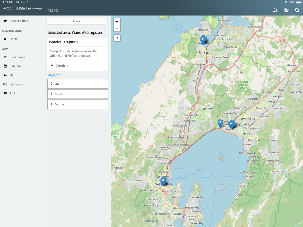Zoom in on the map
Viewport: 303px width, 227px height.
point(117,21)
